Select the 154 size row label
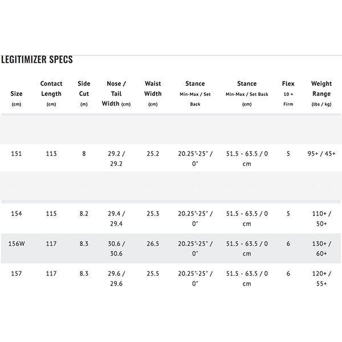 tap(17, 214)
